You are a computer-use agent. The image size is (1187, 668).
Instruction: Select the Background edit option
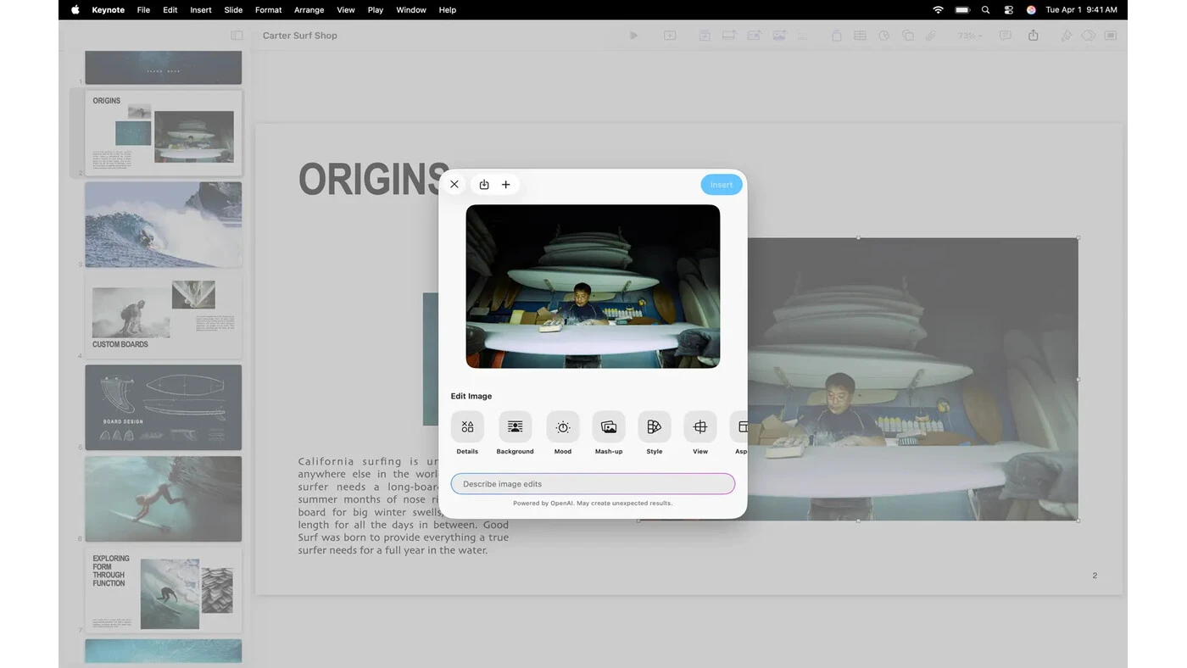[515, 433]
